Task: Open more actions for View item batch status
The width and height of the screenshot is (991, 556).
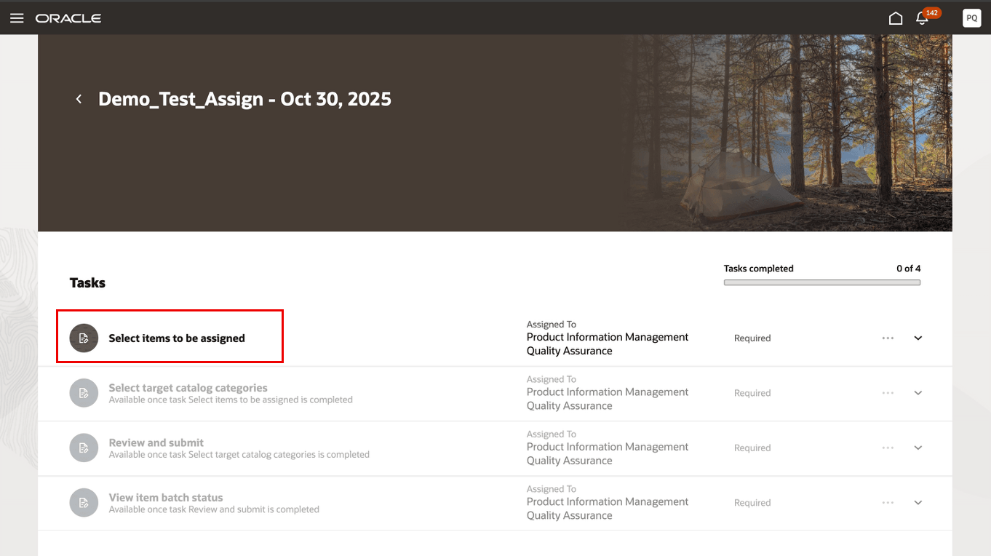Action: click(x=888, y=503)
